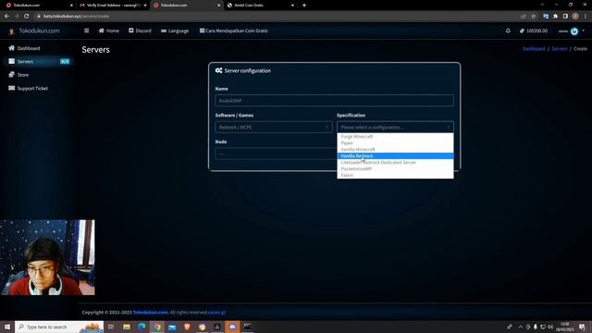Click the Windows taskbar search box
The height and width of the screenshot is (333, 592).
click(59, 327)
